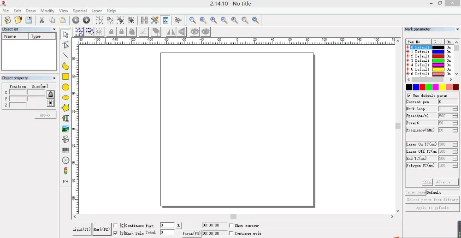461x238 pixels.
Task: Open the View menu
Action: pos(64,11)
